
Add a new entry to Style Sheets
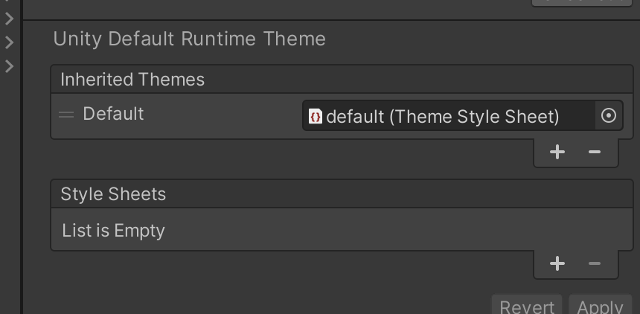[x=557, y=263]
